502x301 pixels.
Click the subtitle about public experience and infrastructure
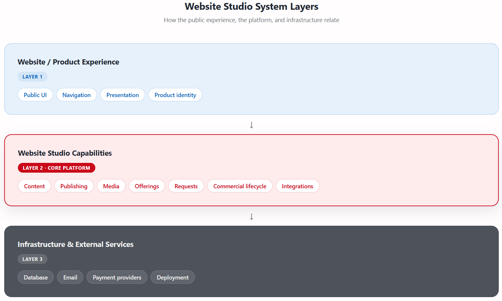251,20
